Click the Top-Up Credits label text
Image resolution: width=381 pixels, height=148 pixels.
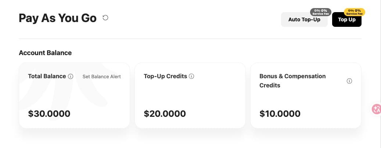tap(165, 76)
